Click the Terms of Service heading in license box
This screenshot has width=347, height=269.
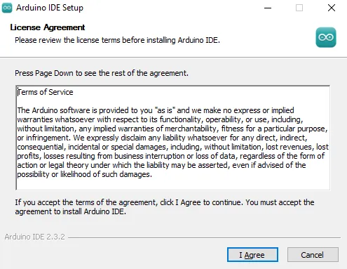[x=46, y=92]
